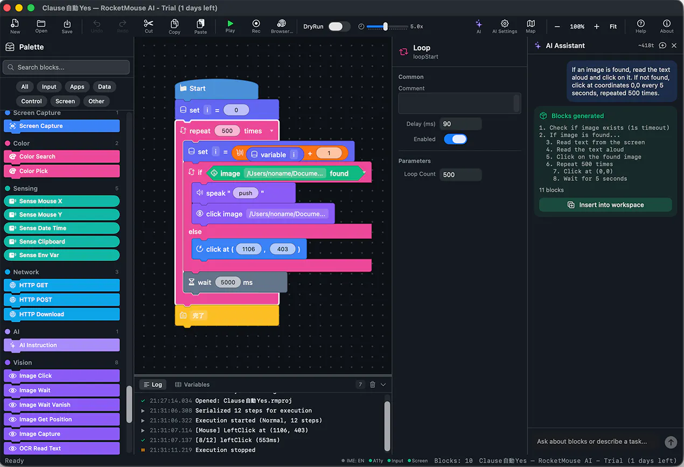The image size is (684, 467).
Task: Collapse the log panel chevron
Action: click(383, 385)
